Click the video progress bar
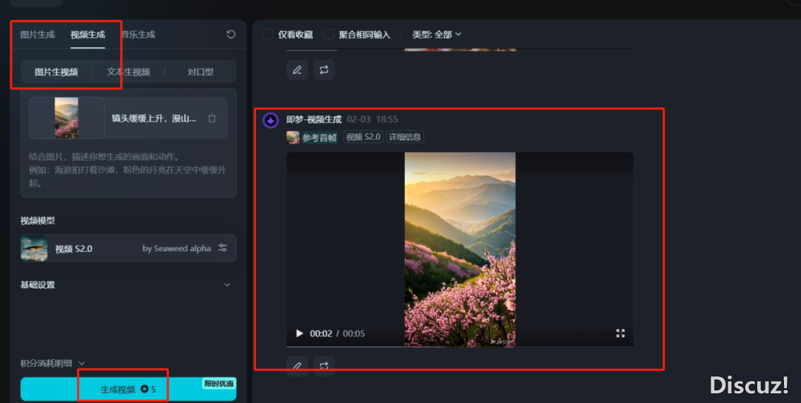Screen dimensions: 801x403 [x=460, y=347]
